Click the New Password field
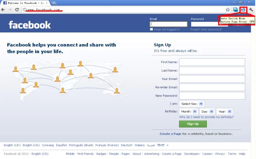Viewport: 256px width, 159px height. pos(212,96)
